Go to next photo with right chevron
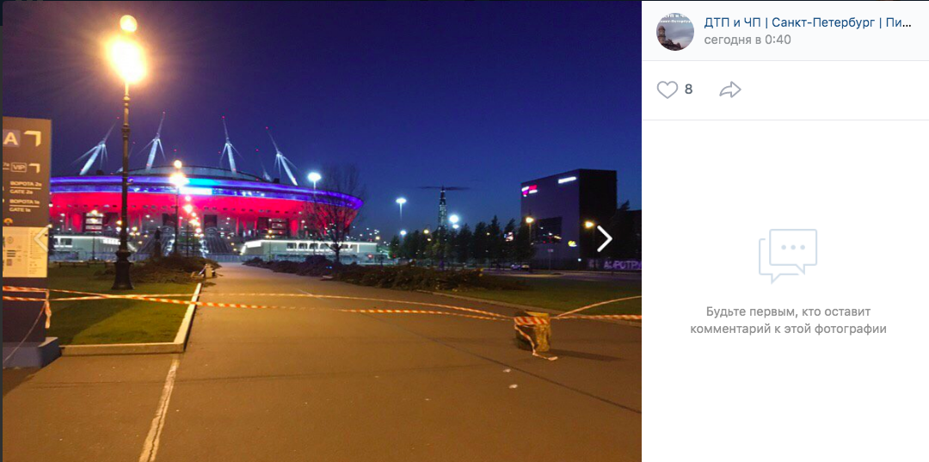 604,238
